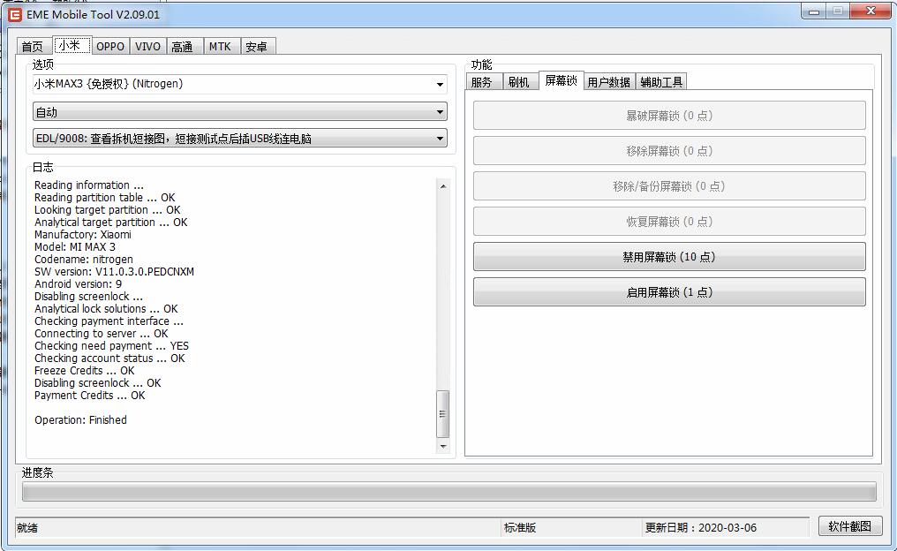Image resolution: width=897 pixels, height=551 pixels.
Task: Open the MTK tab
Action: tap(222, 46)
